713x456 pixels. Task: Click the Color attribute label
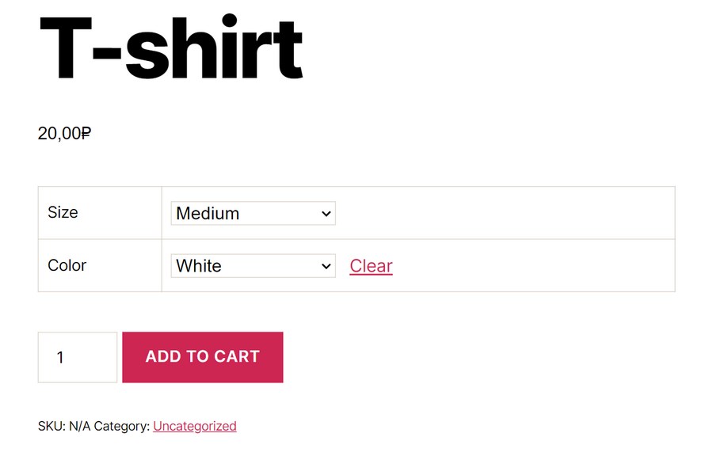tap(67, 265)
